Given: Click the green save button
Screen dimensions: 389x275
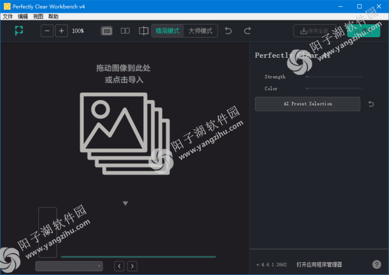Looking at the screenshot, I should point(363,31).
